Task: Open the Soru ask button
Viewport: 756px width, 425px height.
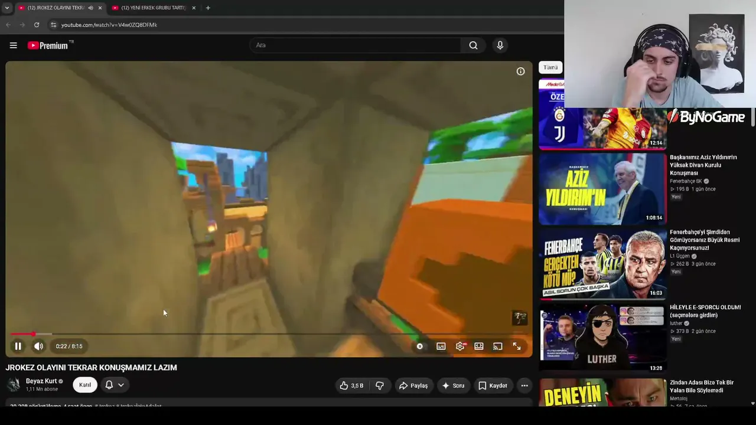Action: [x=453, y=385]
